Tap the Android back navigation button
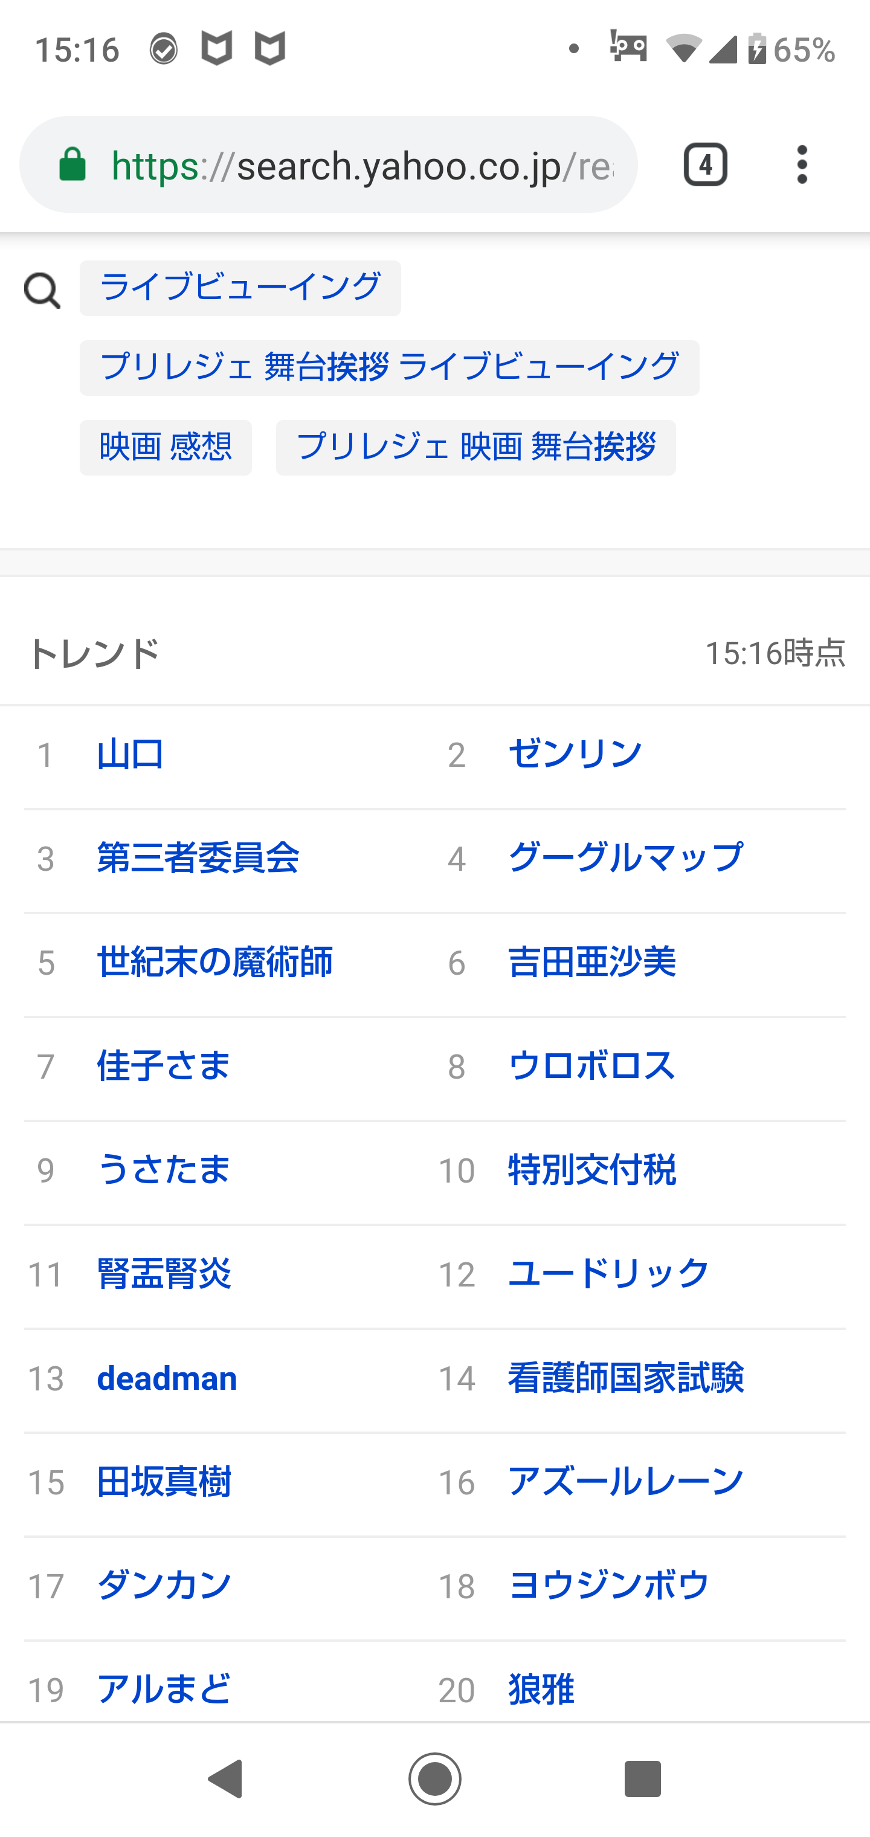The height and width of the screenshot is (1837, 870). (x=225, y=1778)
